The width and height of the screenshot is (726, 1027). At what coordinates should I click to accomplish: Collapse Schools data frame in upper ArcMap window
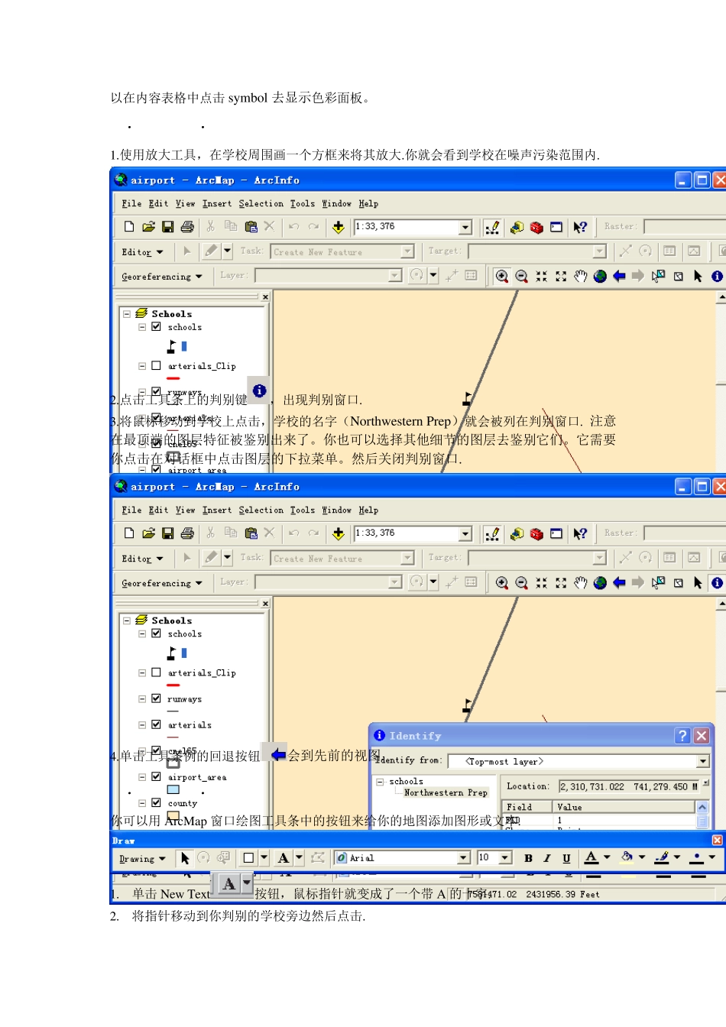click(127, 313)
